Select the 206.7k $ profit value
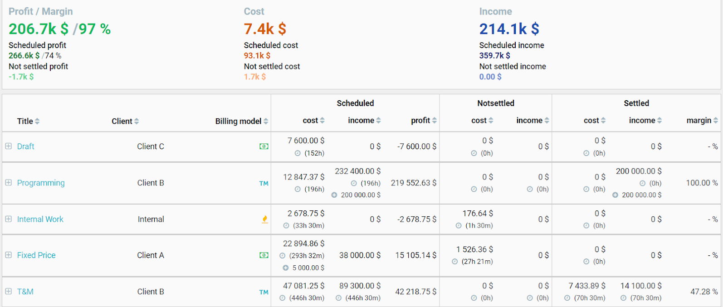Screen dimensions: 723x307 (39, 29)
